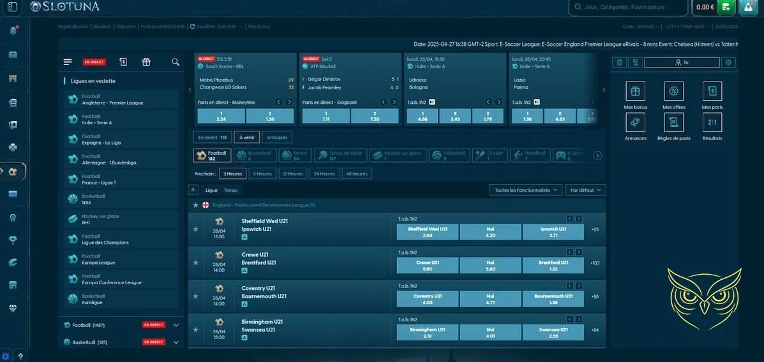The width and height of the screenshot is (764, 362).
Task: Open +95 more markets for Sheffield match
Action: [595, 229]
